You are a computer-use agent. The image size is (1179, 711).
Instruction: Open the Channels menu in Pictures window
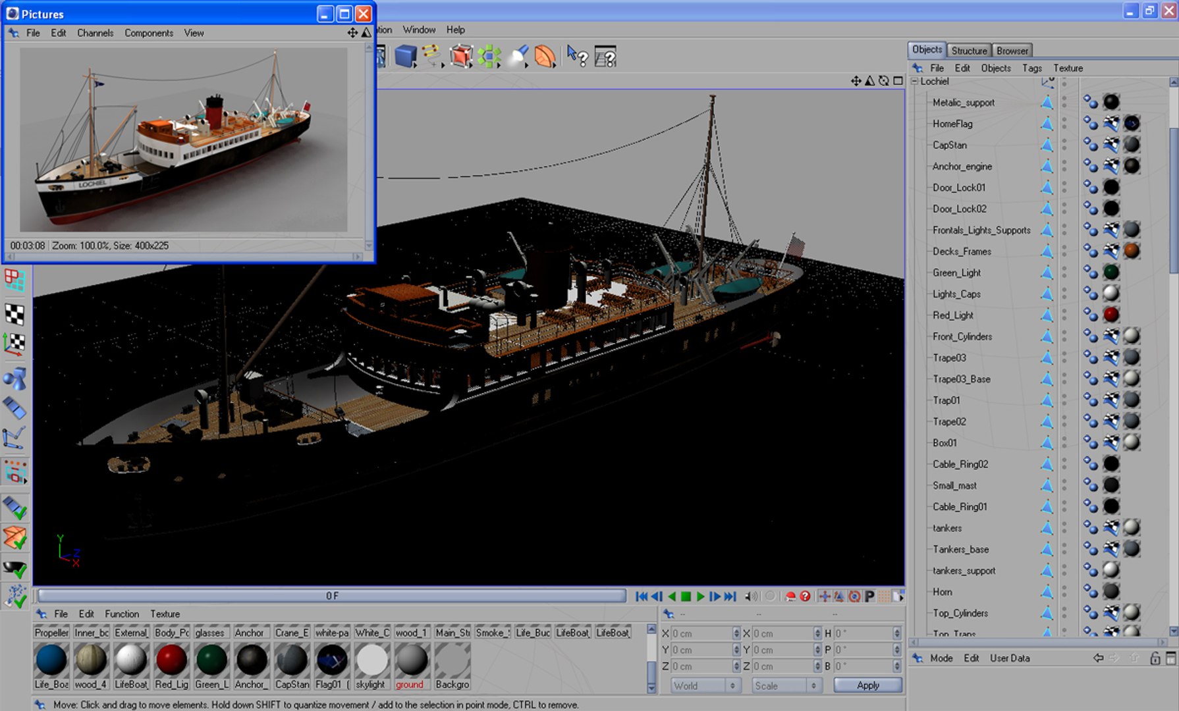click(x=95, y=33)
